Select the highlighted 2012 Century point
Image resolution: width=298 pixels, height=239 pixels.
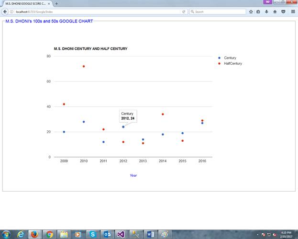(x=123, y=127)
